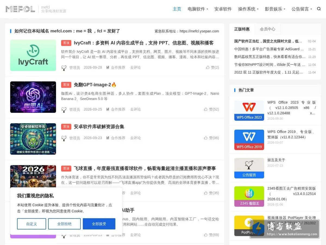Like the 飞球直播 post 赞(35)

click(x=211, y=193)
